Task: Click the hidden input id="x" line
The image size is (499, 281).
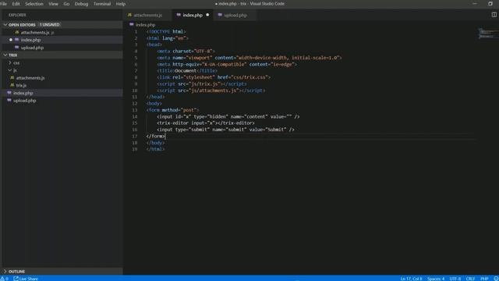Action: pyautogui.click(x=228, y=116)
